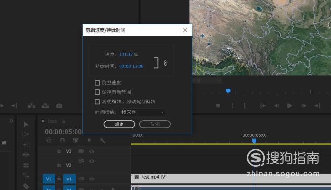The height and width of the screenshot is (190, 331).
Task: Toggle V2 sync lock icon
Action: tap(81, 161)
